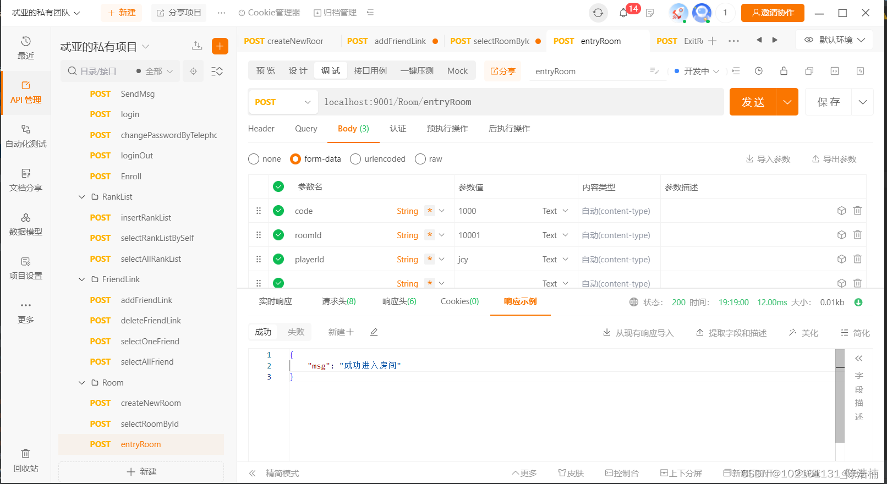Select the form-data body radio
This screenshot has height=484, width=887.
(295, 159)
